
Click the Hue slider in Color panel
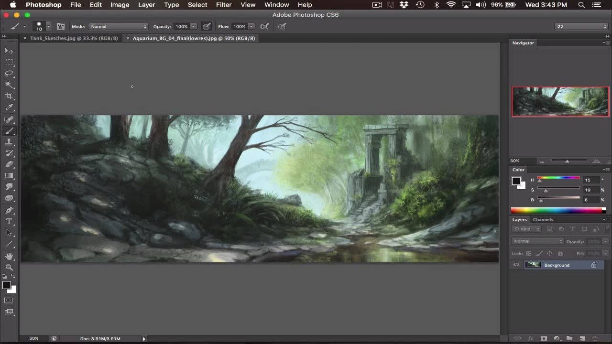(x=558, y=178)
